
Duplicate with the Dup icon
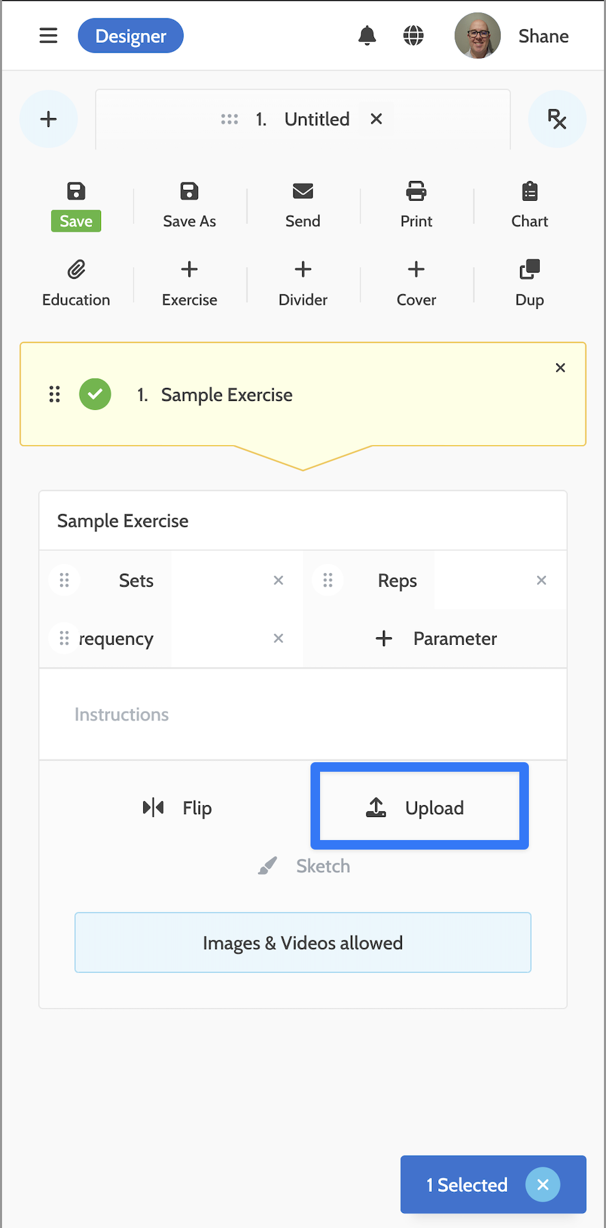tap(530, 270)
